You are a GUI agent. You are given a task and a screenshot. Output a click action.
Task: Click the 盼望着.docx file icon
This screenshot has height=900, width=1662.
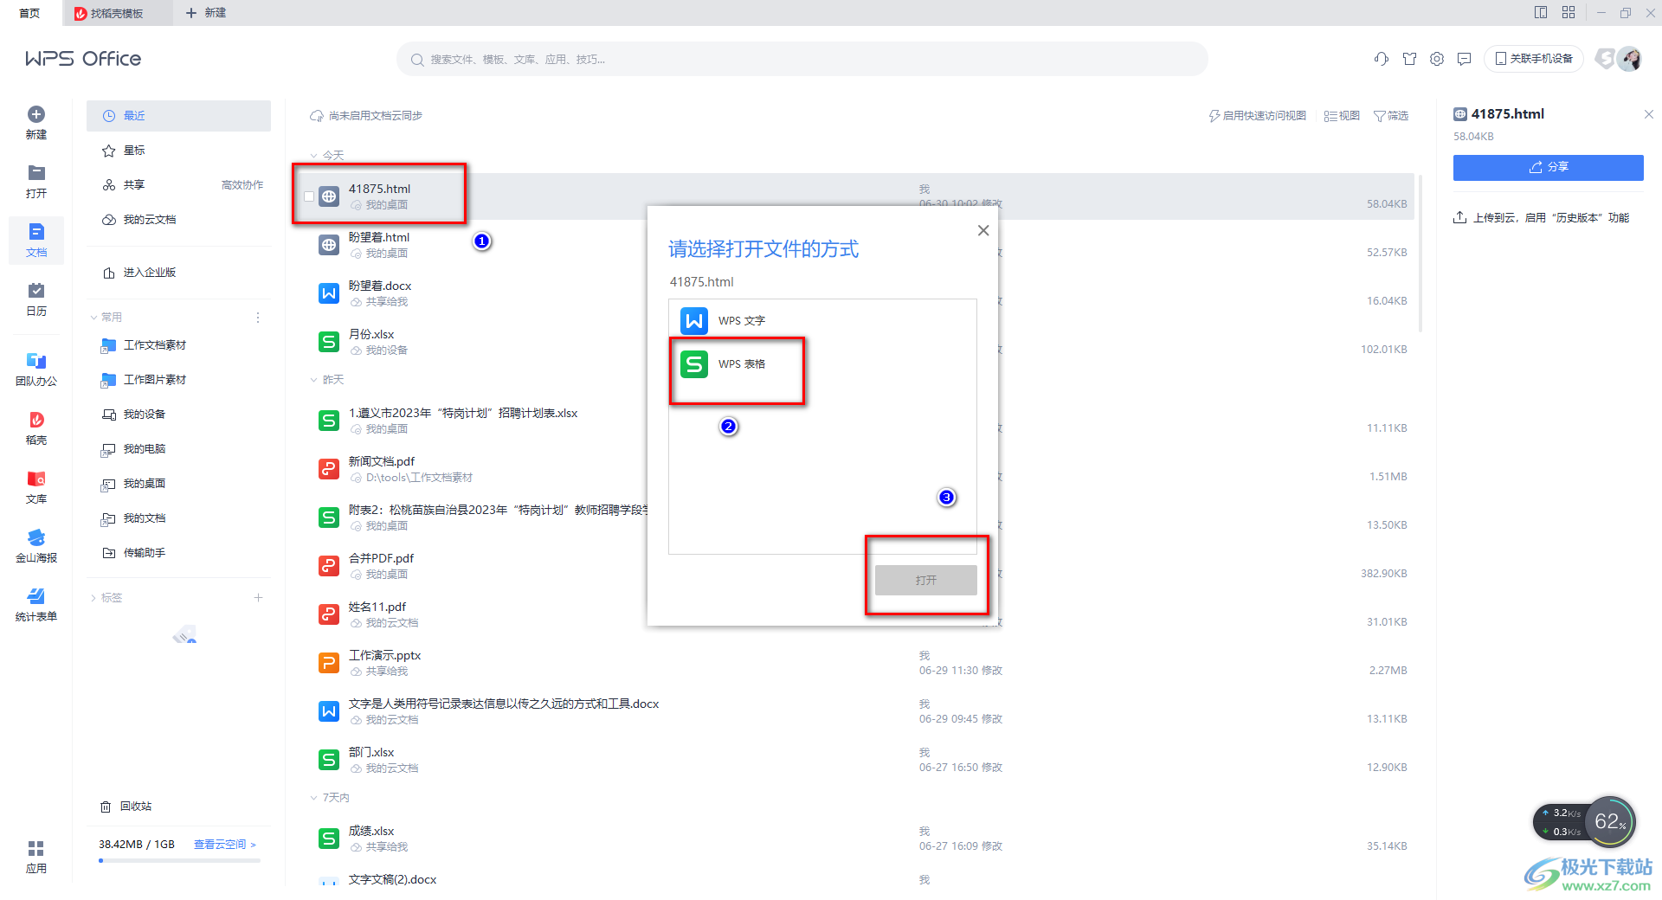[x=329, y=293]
